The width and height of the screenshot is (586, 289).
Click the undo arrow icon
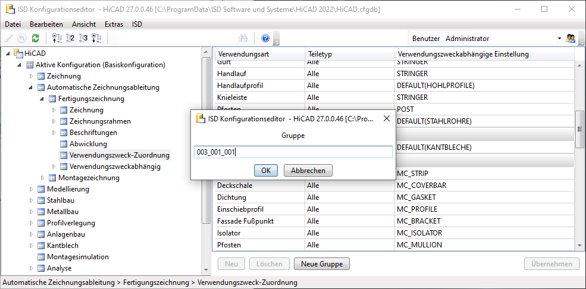click(22, 38)
